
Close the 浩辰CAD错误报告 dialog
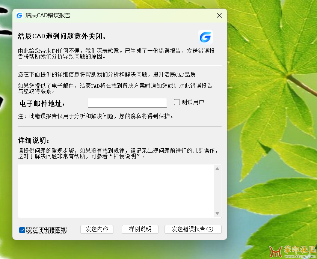point(219,15)
